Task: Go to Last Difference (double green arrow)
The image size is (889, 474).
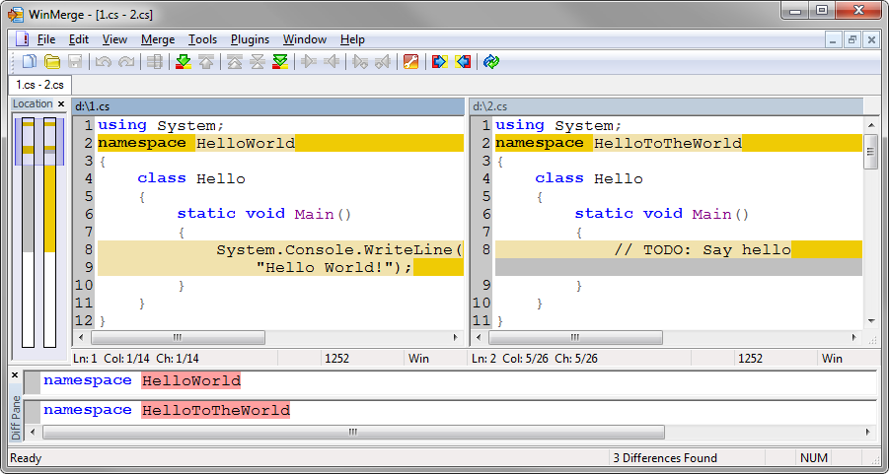Action: [280, 61]
